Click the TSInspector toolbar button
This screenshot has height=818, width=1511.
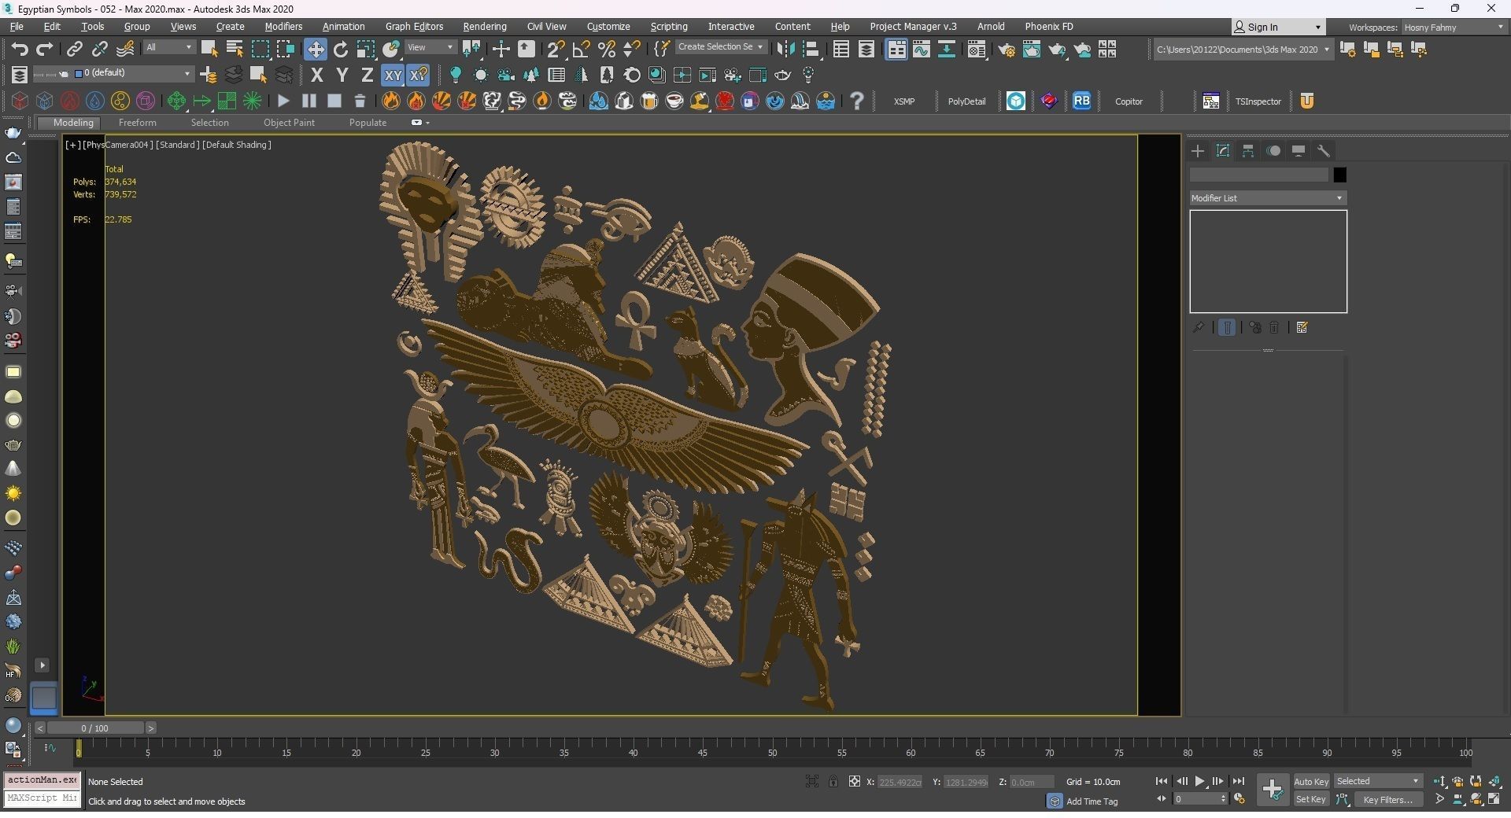(x=1258, y=101)
